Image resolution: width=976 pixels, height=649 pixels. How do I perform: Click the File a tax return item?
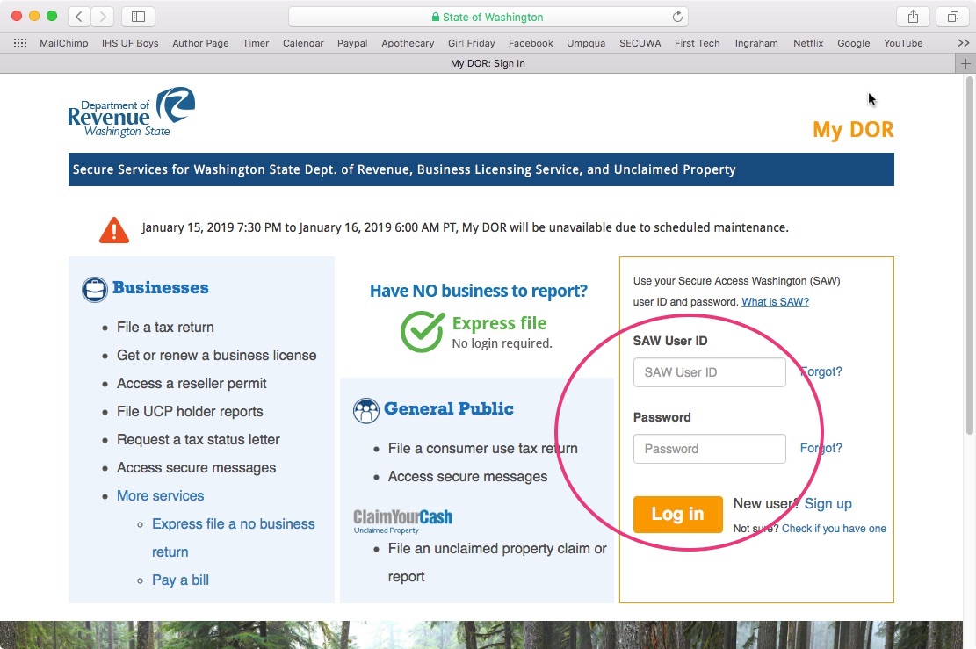pyautogui.click(x=165, y=328)
